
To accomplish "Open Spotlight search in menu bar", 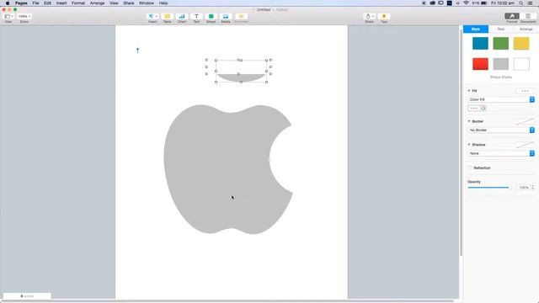I will [x=521, y=3].
